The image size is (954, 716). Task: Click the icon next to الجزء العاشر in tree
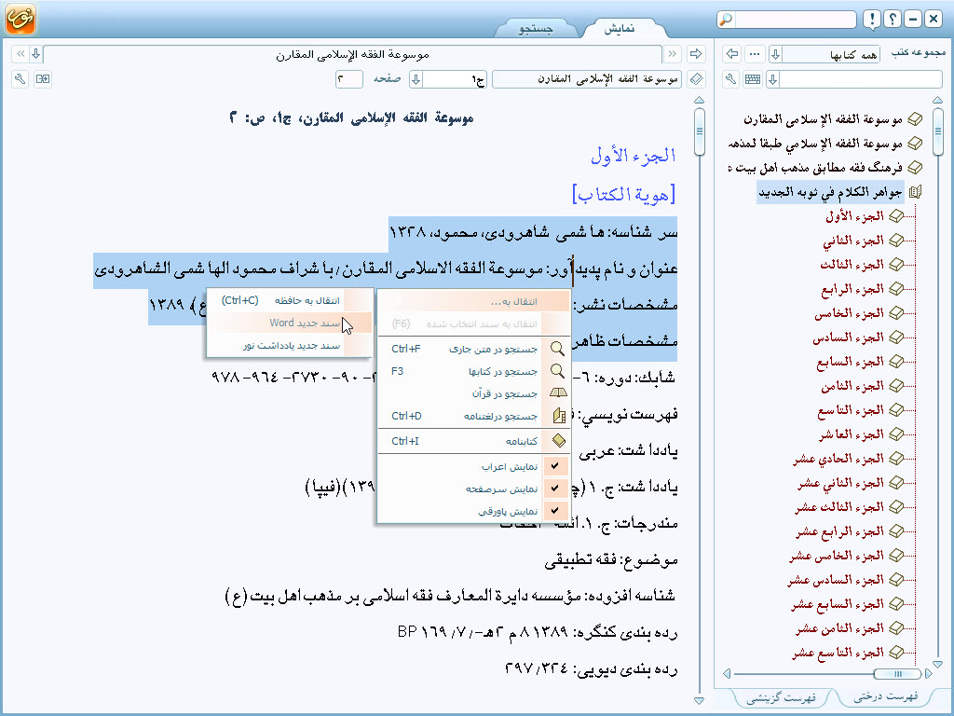point(896,434)
